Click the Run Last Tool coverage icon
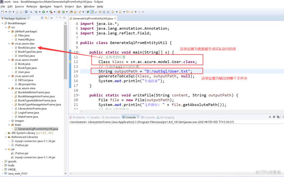Viewport: 284px width, 177px height. [51, 12]
